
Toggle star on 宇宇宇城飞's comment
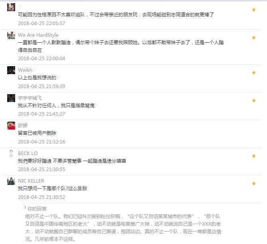pos(254,100)
